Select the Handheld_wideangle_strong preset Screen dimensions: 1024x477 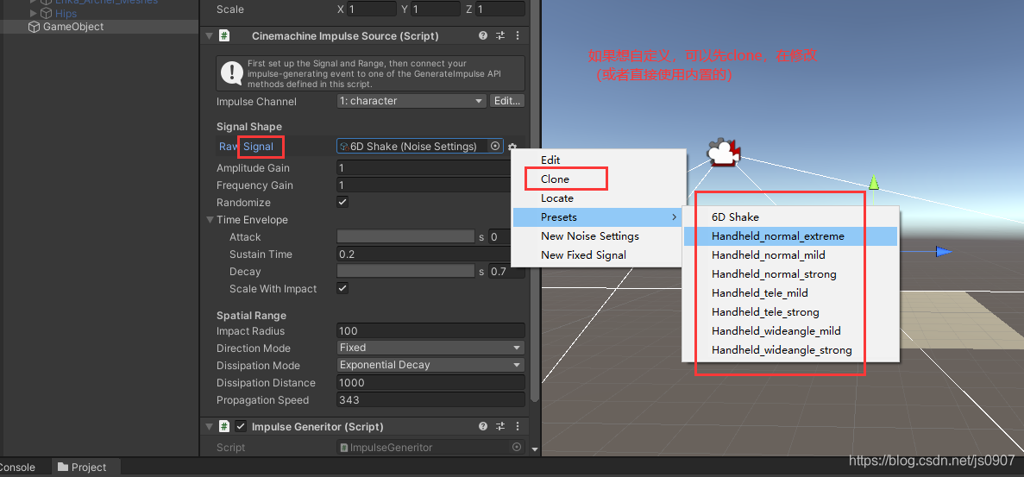(791, 349)
